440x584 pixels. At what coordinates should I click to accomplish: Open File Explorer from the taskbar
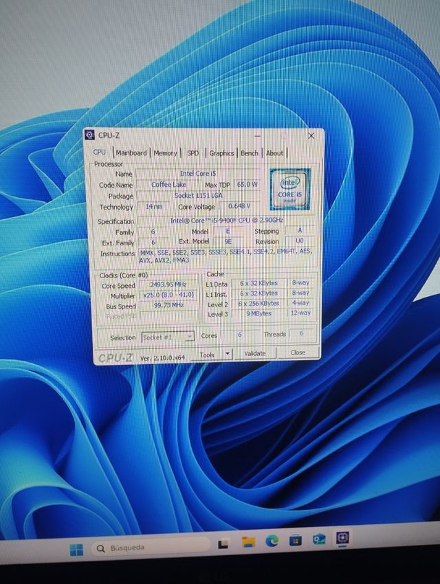point(248,542)
